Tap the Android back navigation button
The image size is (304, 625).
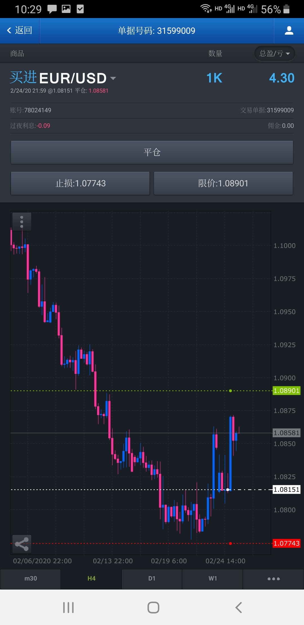[x=238, y=608]
